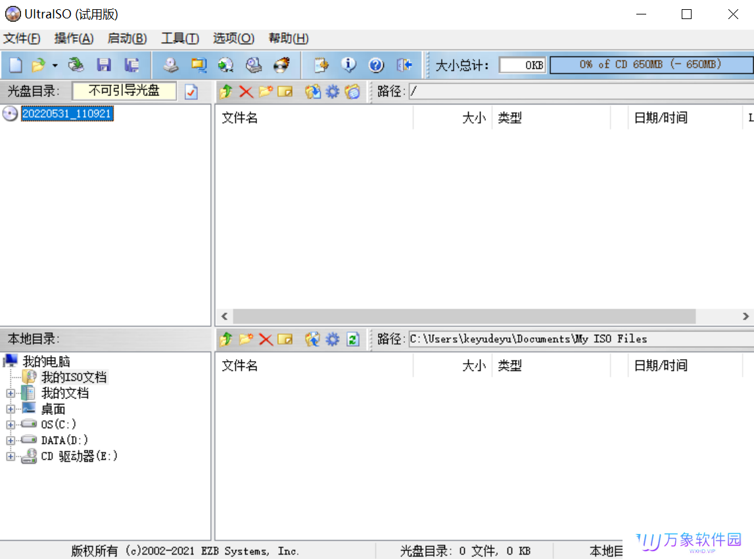
Task: Expand the CD 驱动器(E:) node
Action: coord(11,456)
